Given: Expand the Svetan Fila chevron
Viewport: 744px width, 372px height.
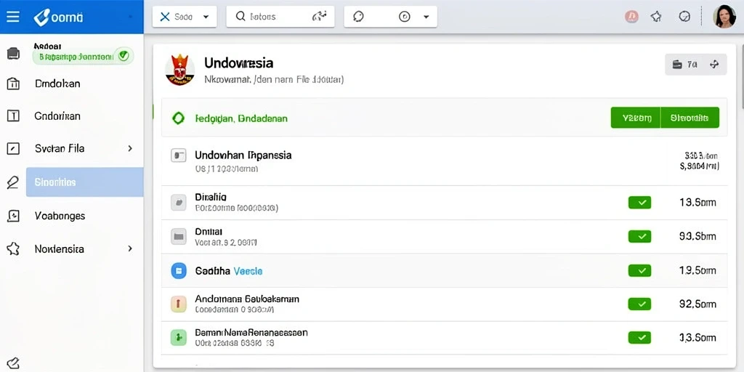Looking at the screenshot, I should point(130,148).
